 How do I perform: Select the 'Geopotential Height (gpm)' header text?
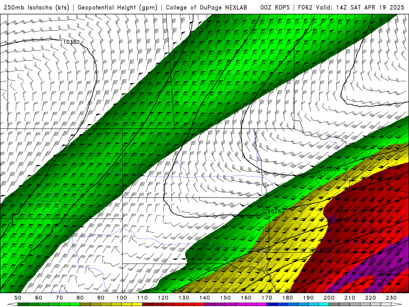tap(118, 7)
